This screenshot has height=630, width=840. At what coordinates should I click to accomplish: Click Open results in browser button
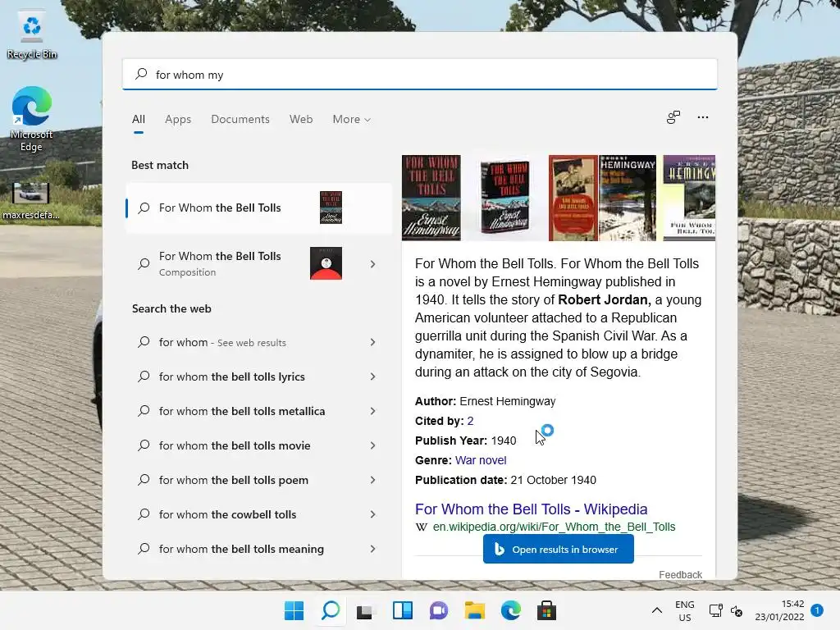[x=558, y=549]
